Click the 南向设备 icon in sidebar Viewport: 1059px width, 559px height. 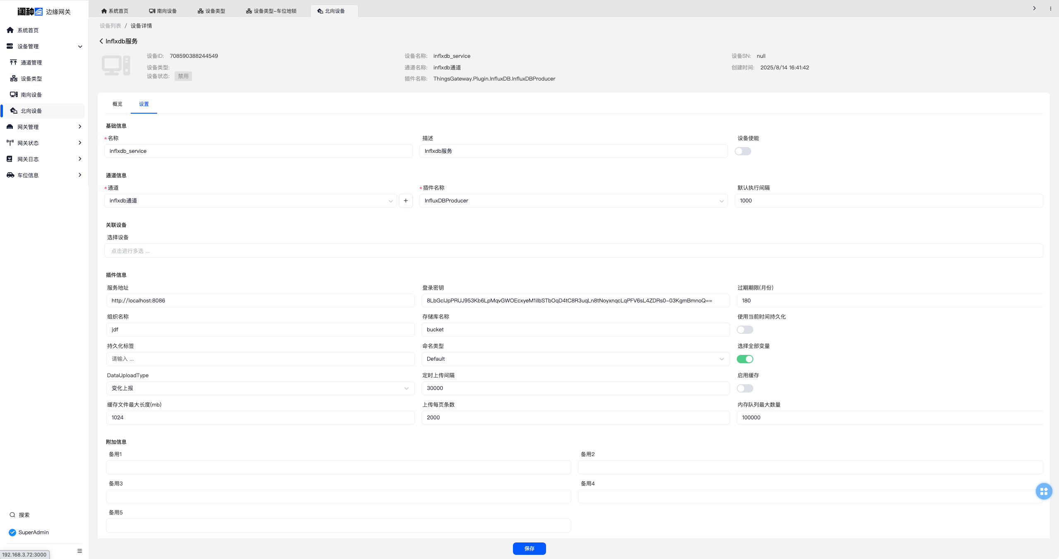tap(14, 95)
